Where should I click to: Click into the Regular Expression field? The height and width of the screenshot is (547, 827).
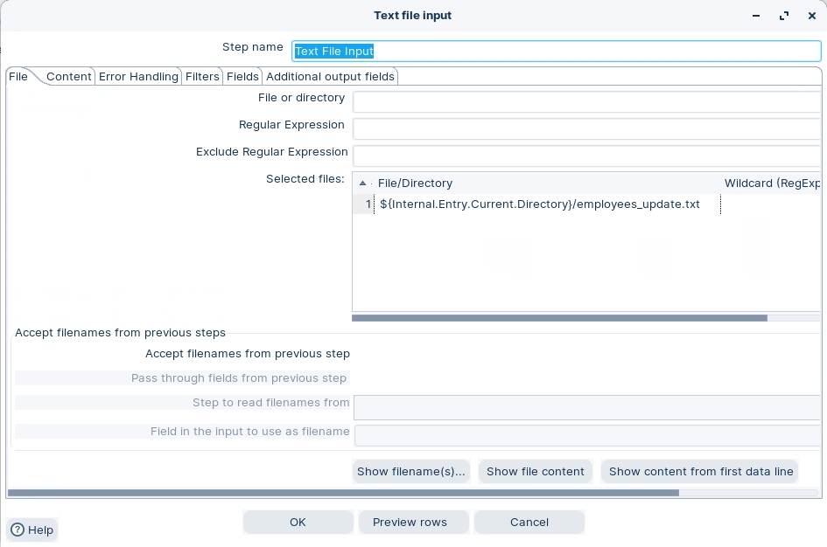[x=586, y=129]
